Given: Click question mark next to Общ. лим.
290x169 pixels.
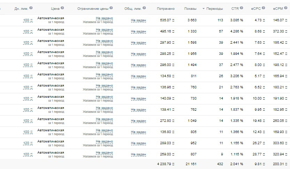Looking at the screenshot, I should (144, 8).
